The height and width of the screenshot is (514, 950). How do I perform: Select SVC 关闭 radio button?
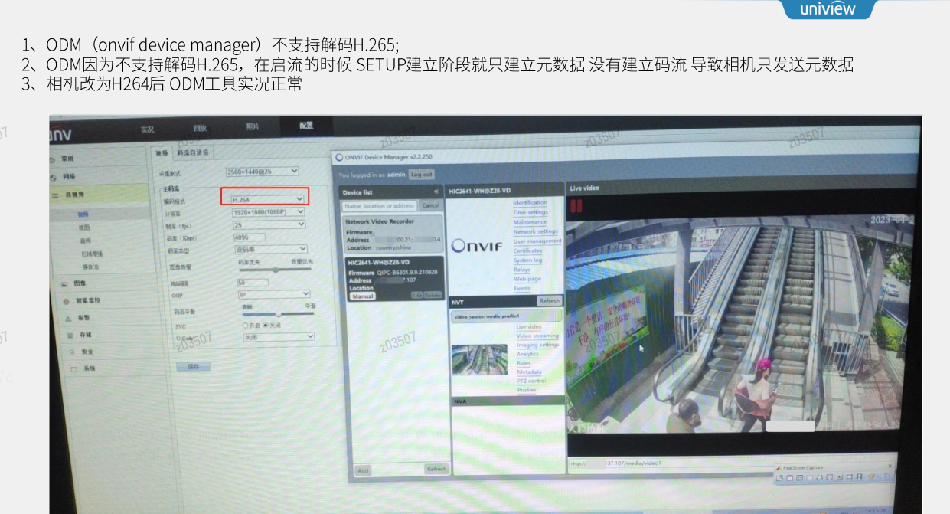[266, 326]
